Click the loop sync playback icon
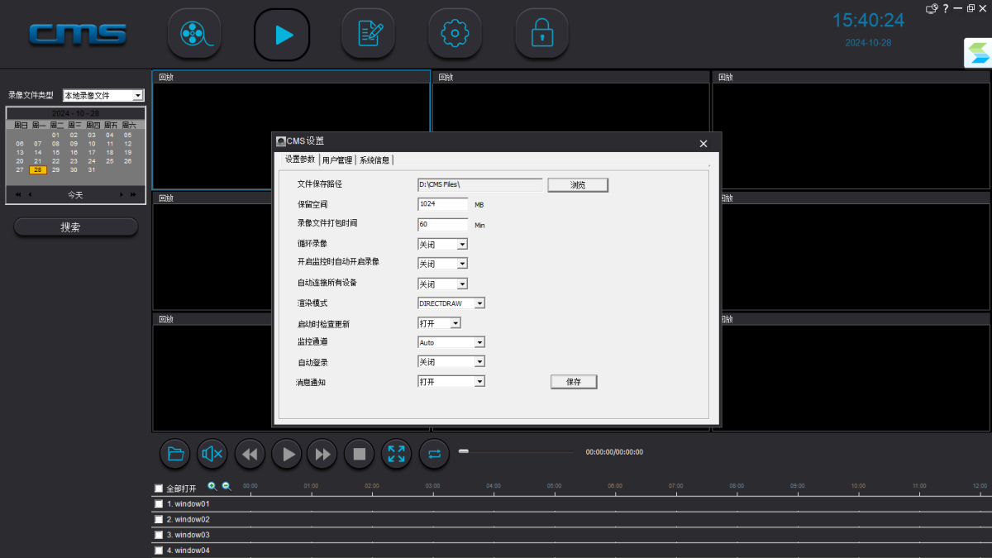 point(434,454)
